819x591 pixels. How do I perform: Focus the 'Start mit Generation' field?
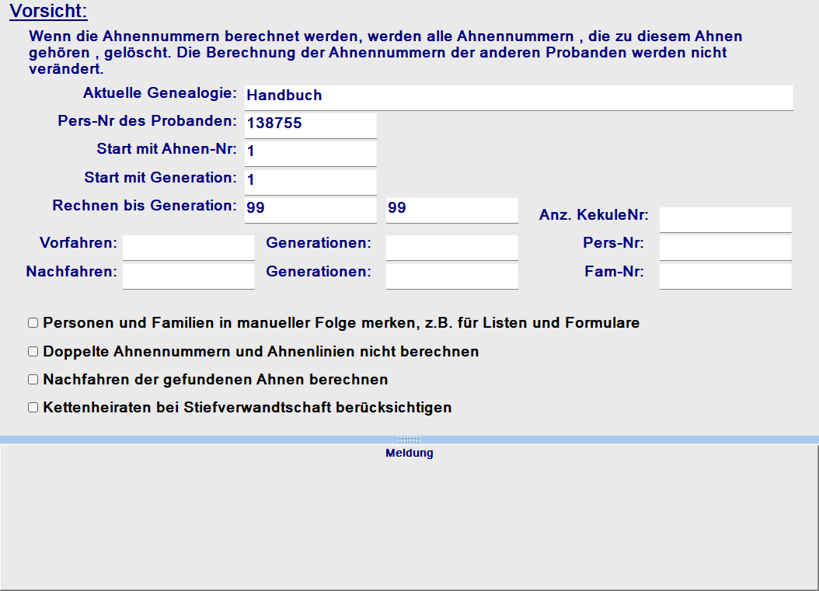point(310,181)
